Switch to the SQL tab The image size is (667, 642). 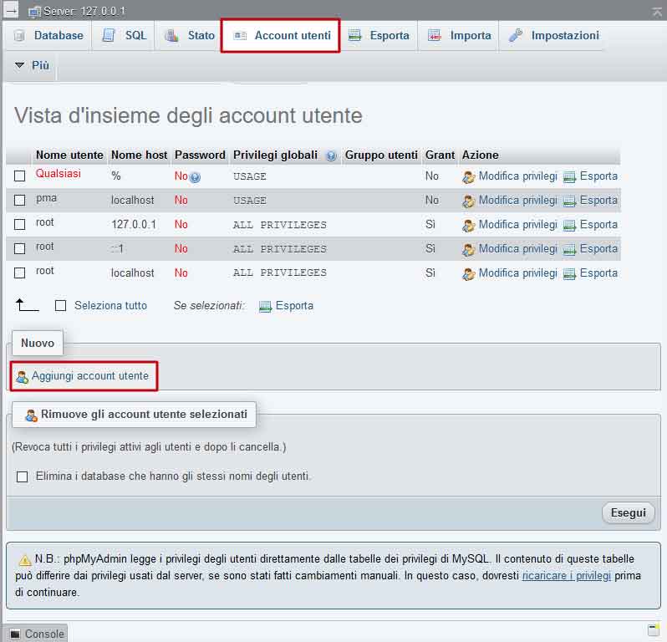[x=125, y=35]
